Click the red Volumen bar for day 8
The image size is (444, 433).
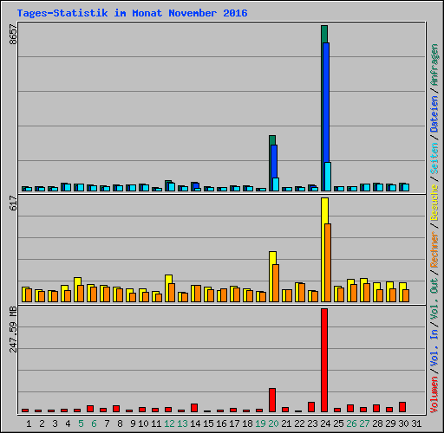pos(116,409)
